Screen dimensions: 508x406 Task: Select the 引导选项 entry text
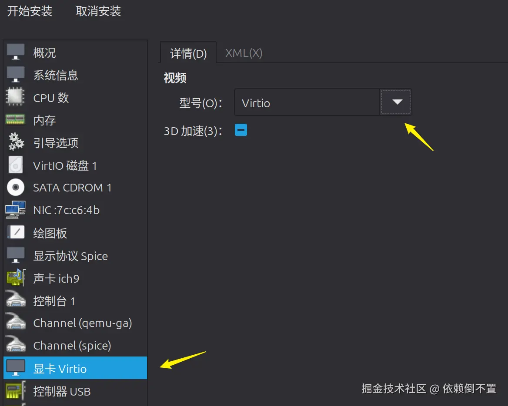[56, 143]
